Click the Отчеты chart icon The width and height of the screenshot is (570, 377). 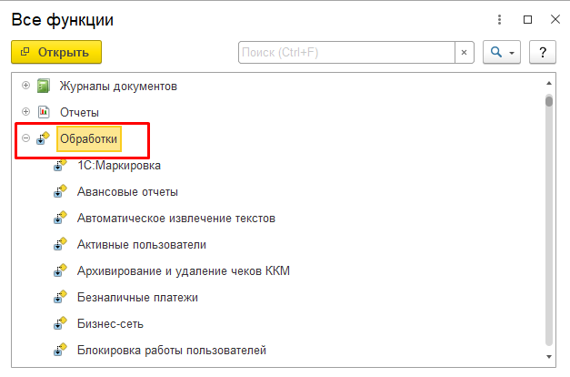(44, 112)
